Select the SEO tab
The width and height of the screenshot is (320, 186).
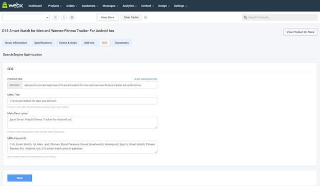click(x=105, y=43)
